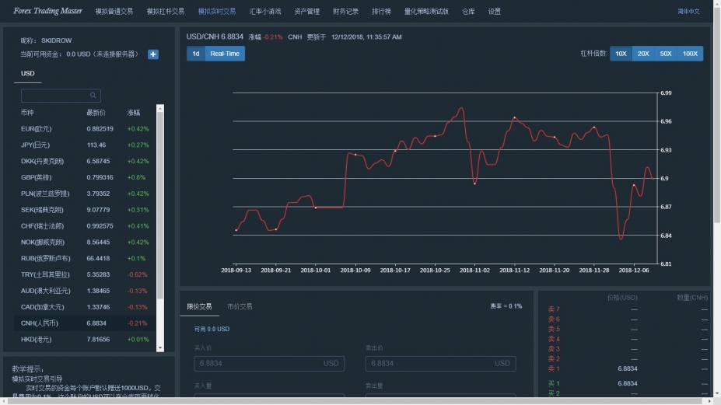Open 汇率小游戏 menu

pyautogui.click(x=265, y=12)
